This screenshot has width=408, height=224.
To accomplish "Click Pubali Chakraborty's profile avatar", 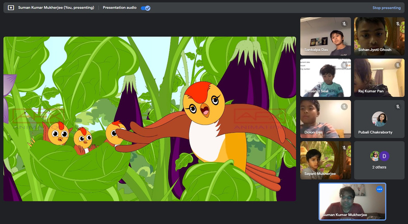I will point(379,118).
